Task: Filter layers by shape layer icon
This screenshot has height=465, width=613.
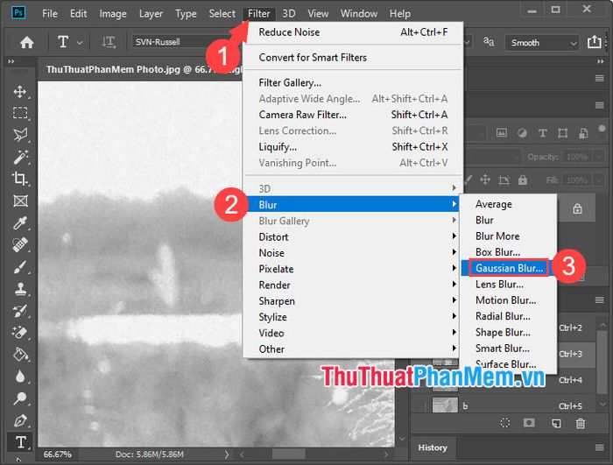Action: click(x=562, y=133)
